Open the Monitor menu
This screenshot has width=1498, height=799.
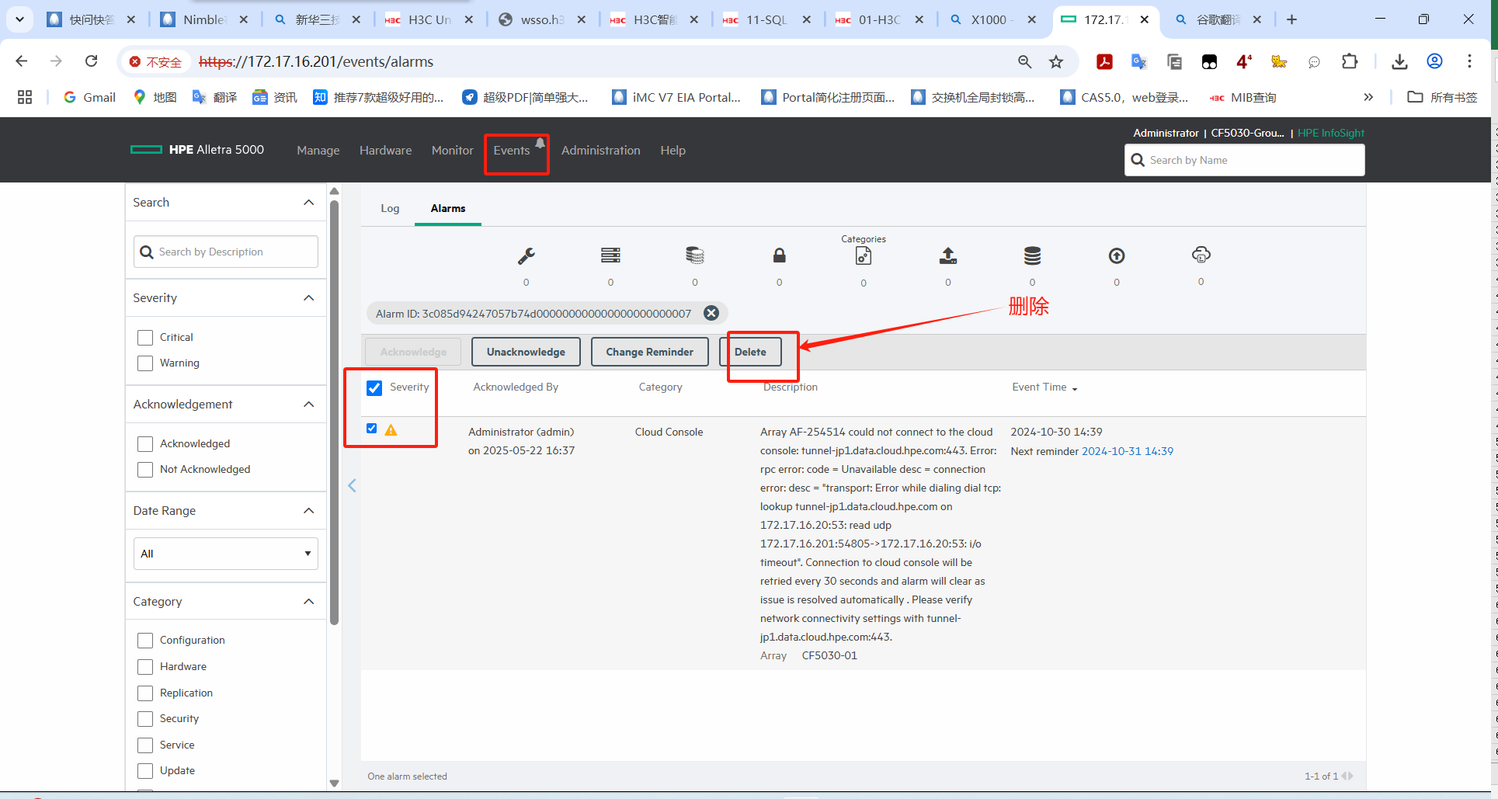pos(453,151)
